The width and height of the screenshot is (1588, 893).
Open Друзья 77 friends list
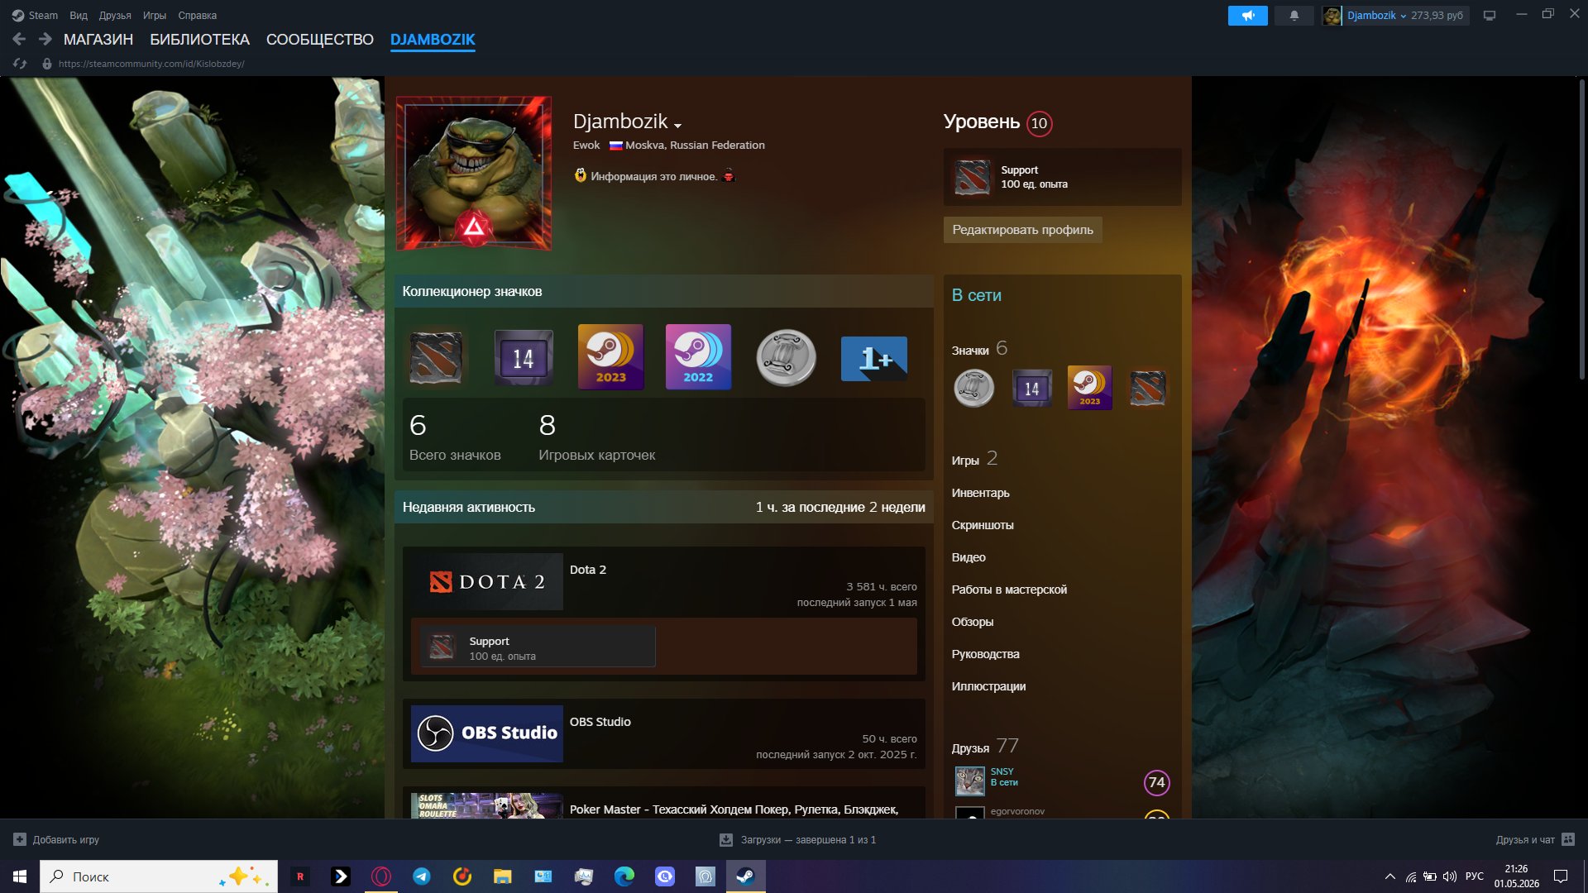[985, 747]
